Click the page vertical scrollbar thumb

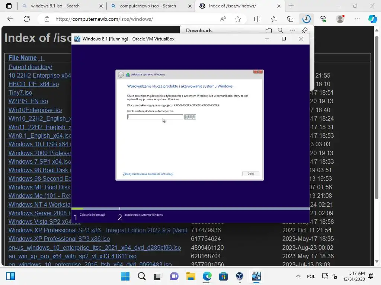377,117
